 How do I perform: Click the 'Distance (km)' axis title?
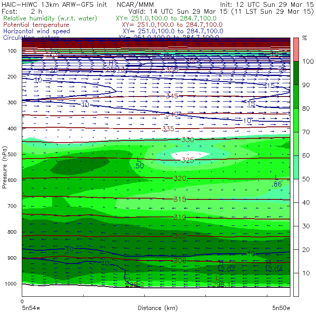coord(158,308)
